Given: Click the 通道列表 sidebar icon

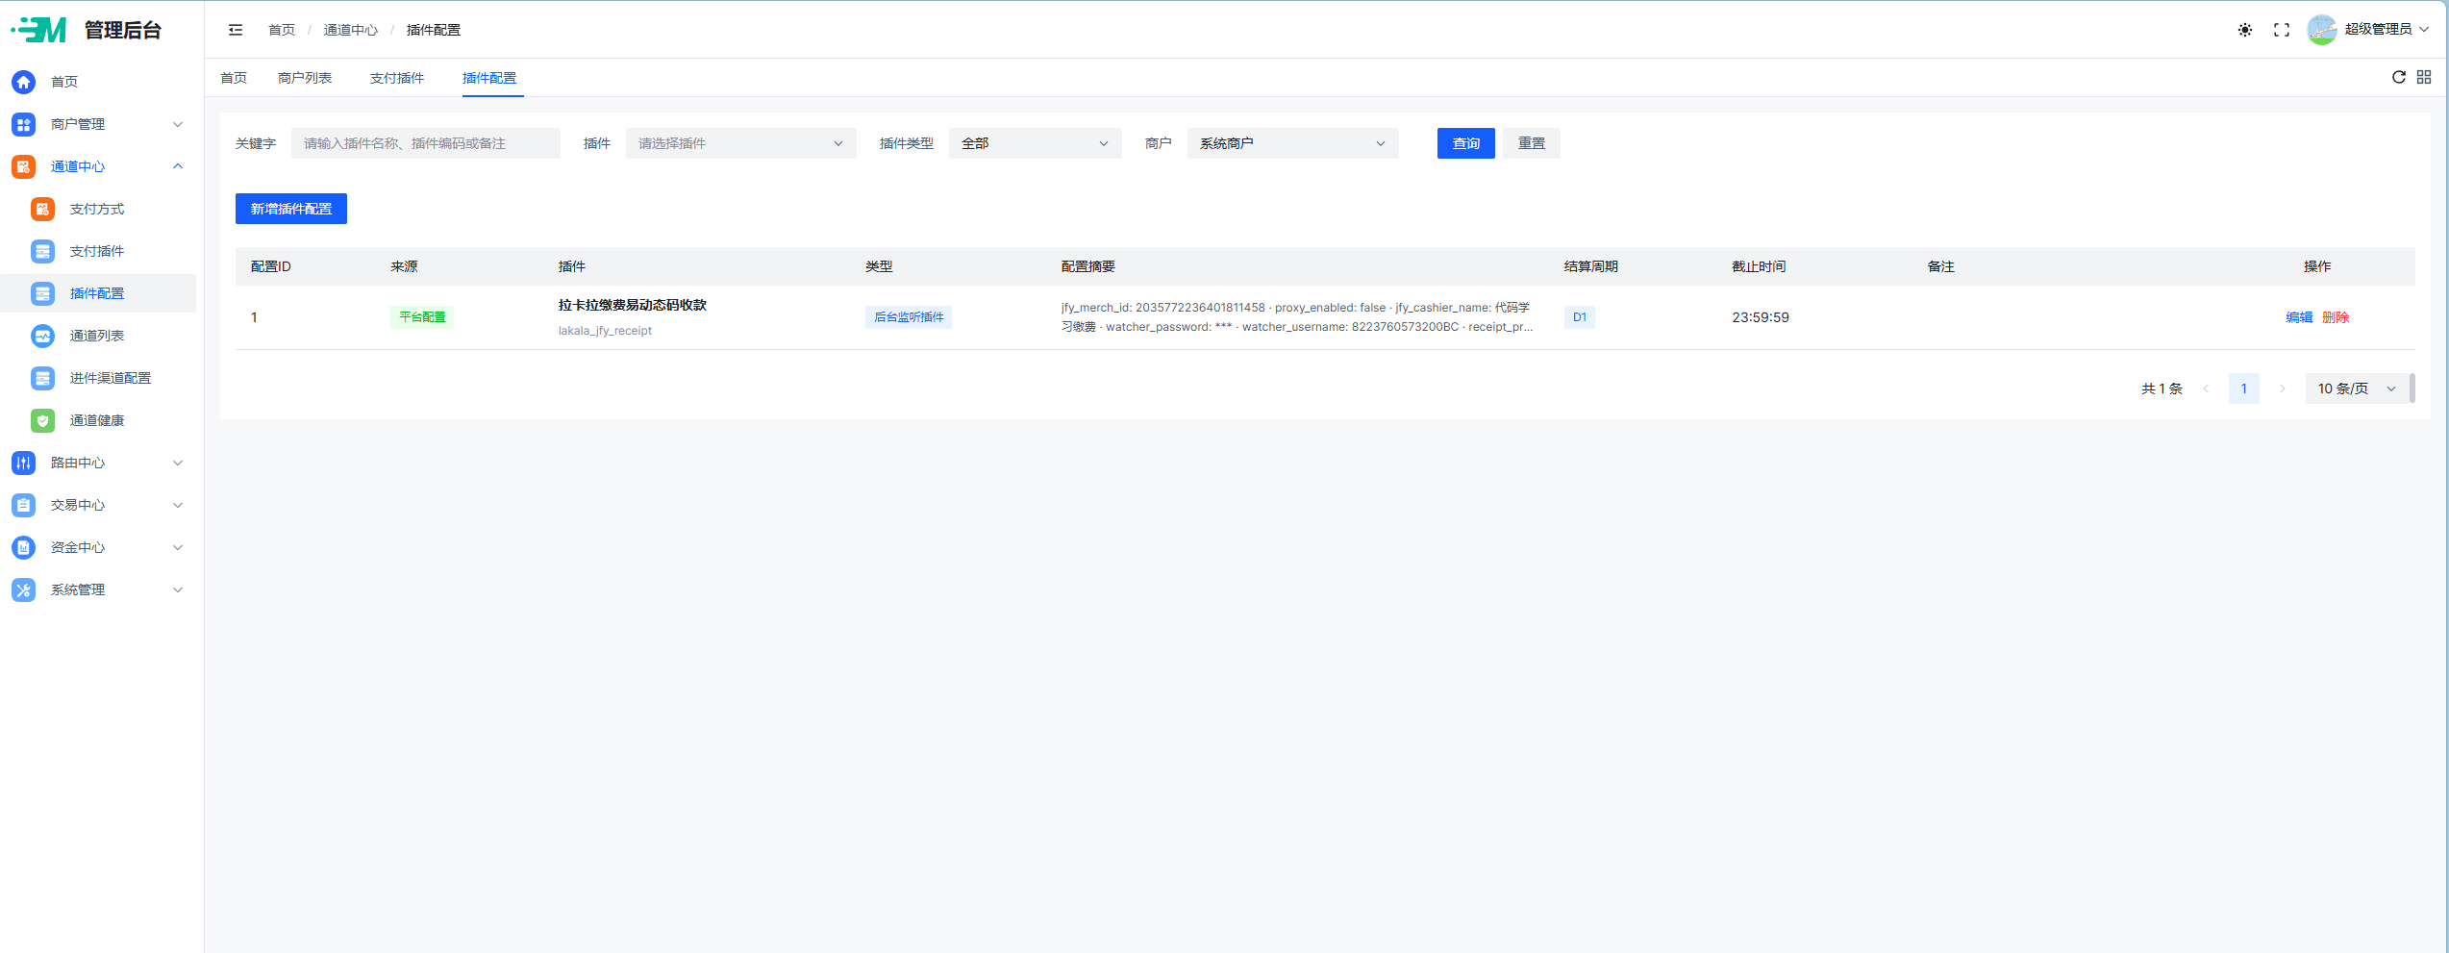Looking at the screenshot, I should point(42,336).
